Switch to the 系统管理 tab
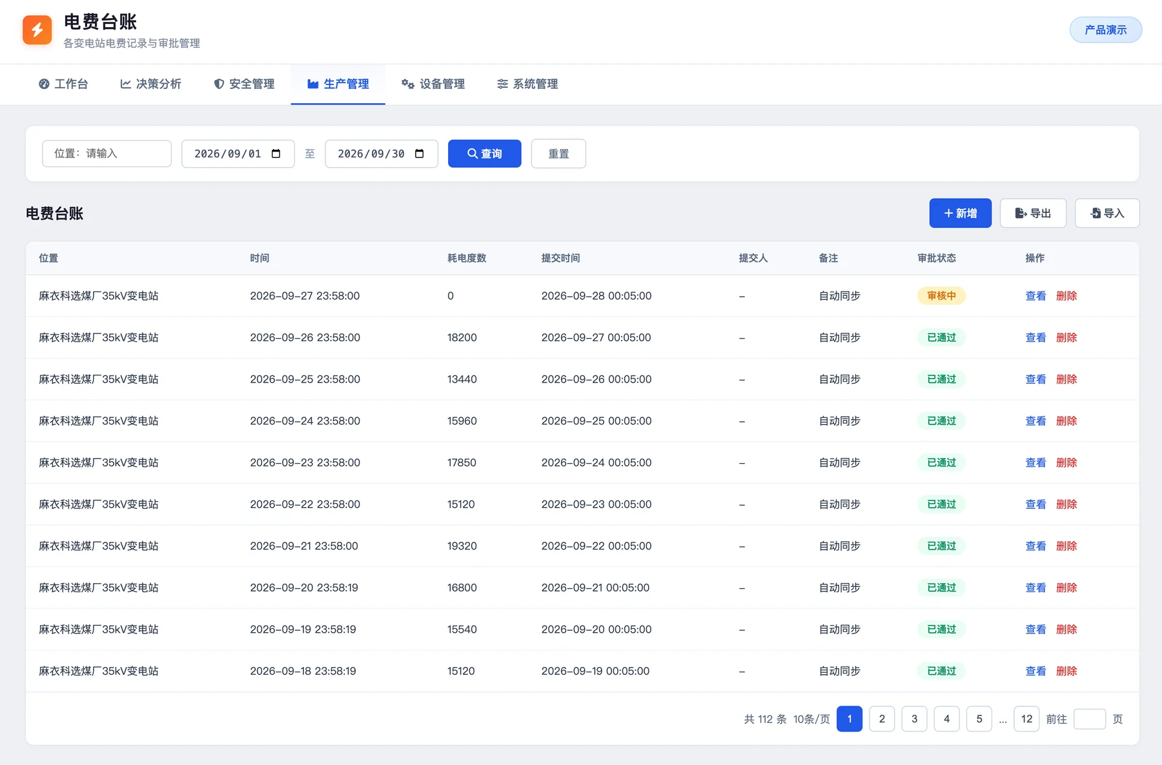The image size is (1162, 765). pos(527,84)
